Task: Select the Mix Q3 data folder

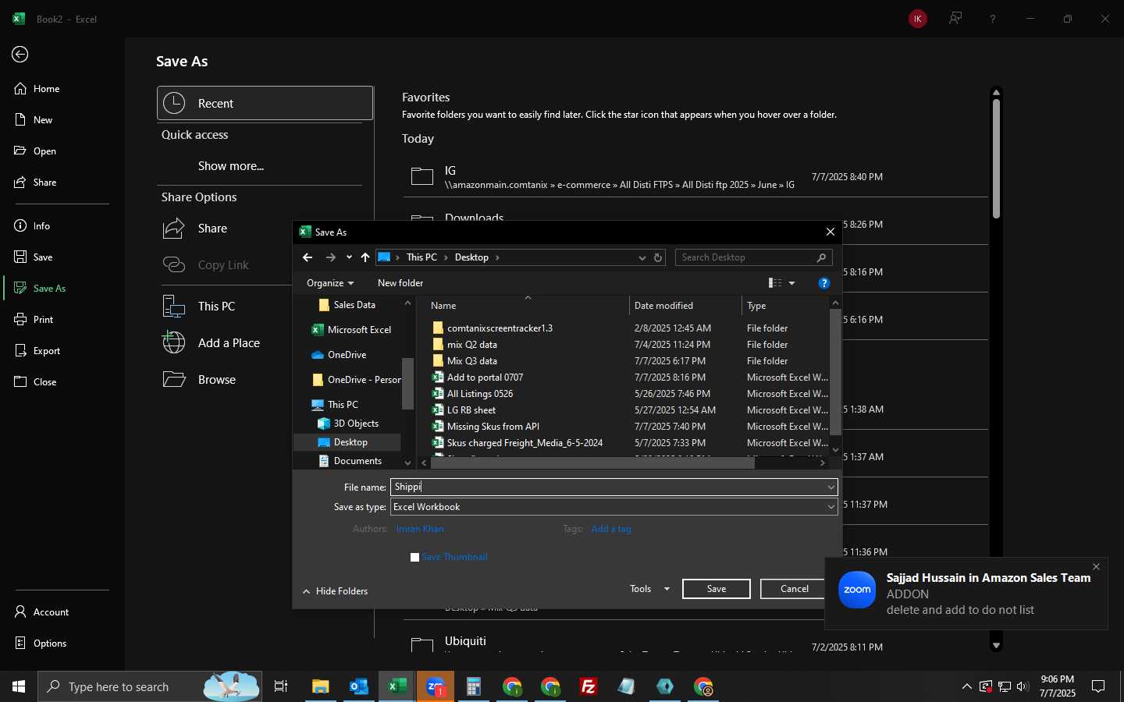Action: pyautogui.click(x=472, y=361)
